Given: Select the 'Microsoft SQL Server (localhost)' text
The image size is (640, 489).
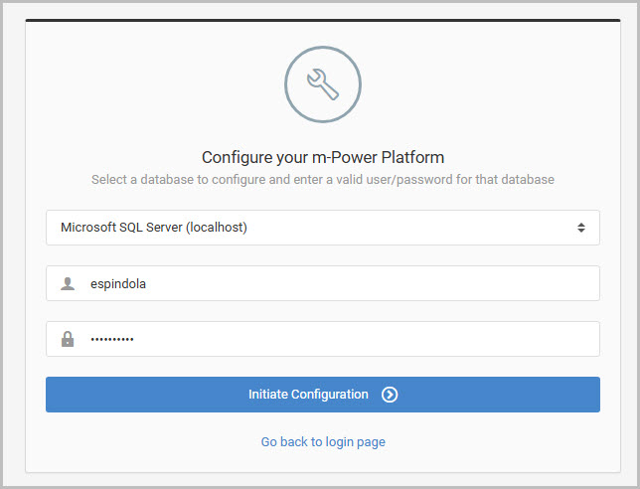Looking at the screenshot, I should [x=154, y=228].
